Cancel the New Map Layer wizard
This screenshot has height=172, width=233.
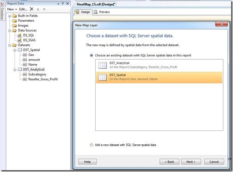(x=214, y=162)
